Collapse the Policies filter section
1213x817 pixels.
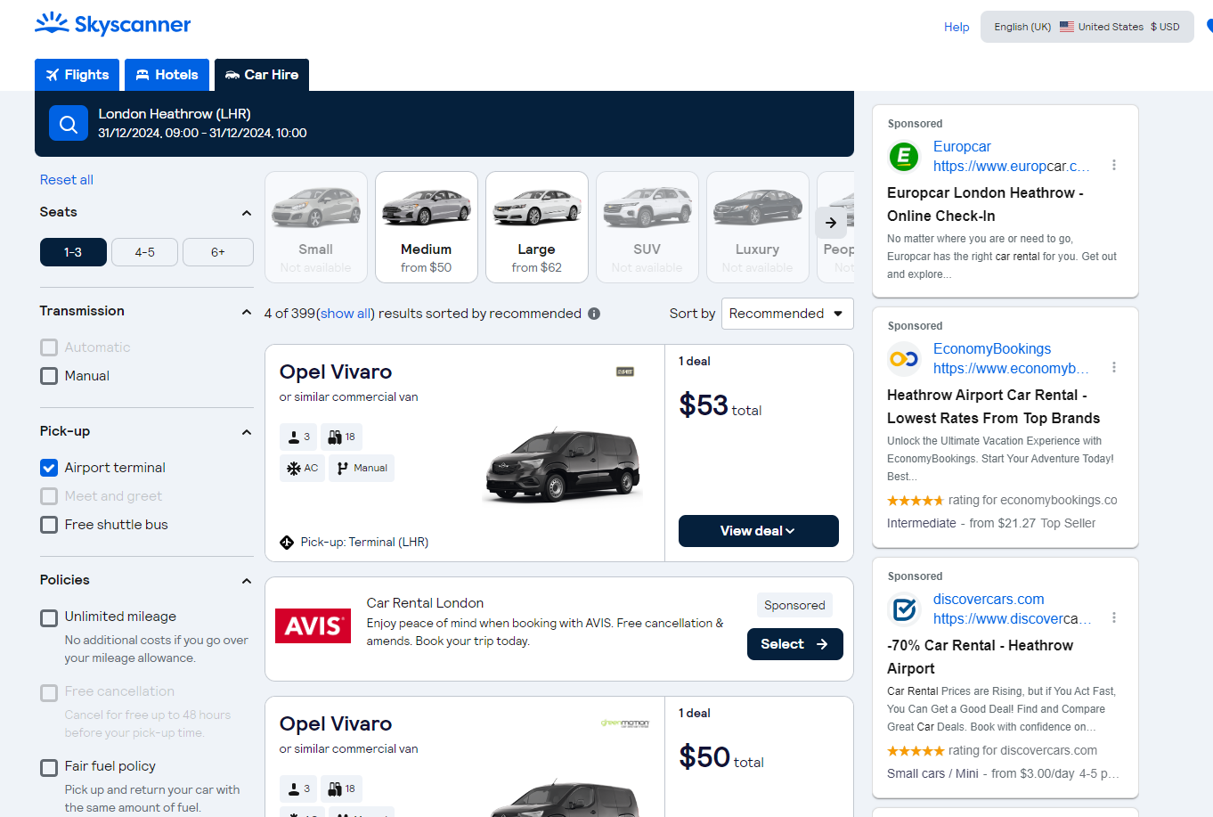247,581
